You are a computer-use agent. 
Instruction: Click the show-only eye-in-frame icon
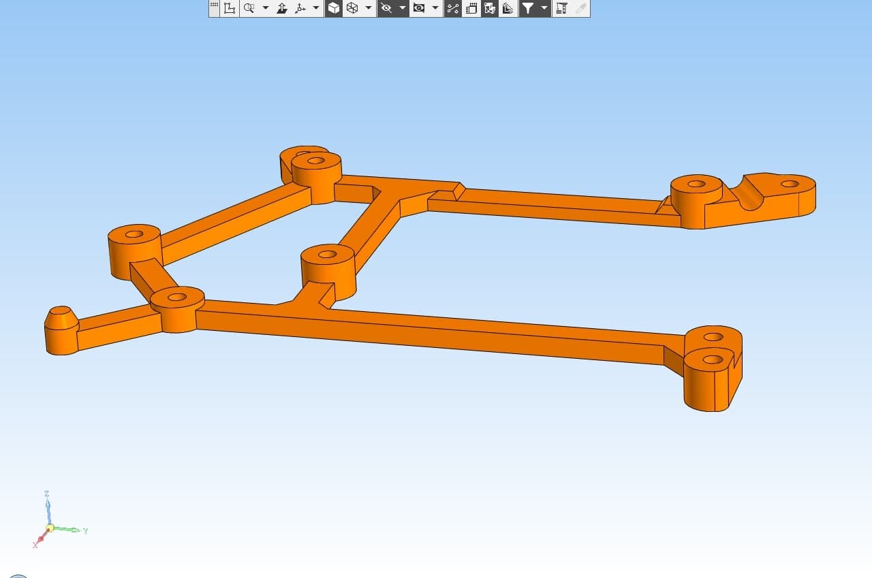(x=419, y=8)
